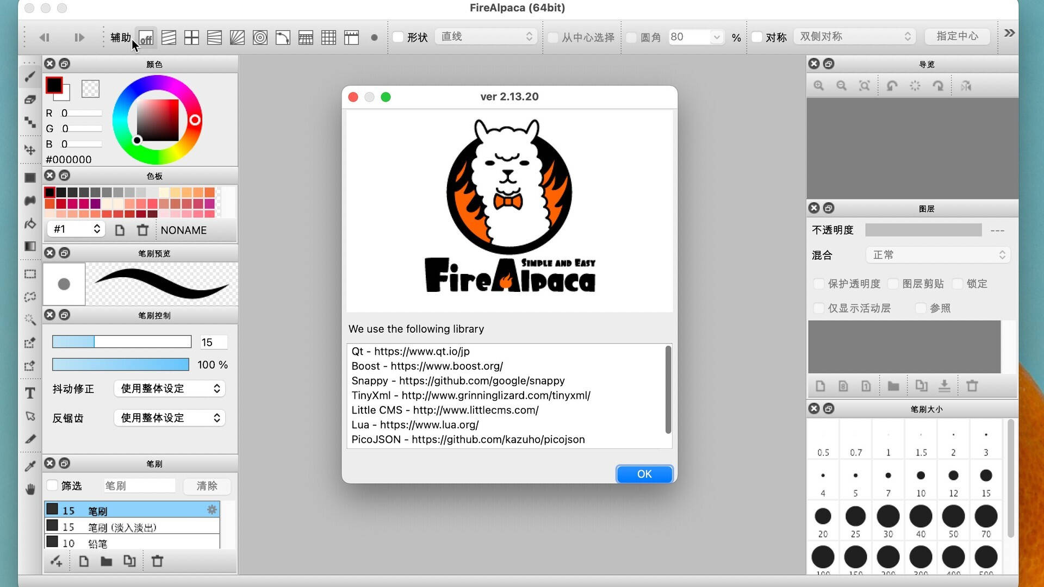The image size is (1044, 587).
Task: Enable radial line snap
Action: (237, 38)
